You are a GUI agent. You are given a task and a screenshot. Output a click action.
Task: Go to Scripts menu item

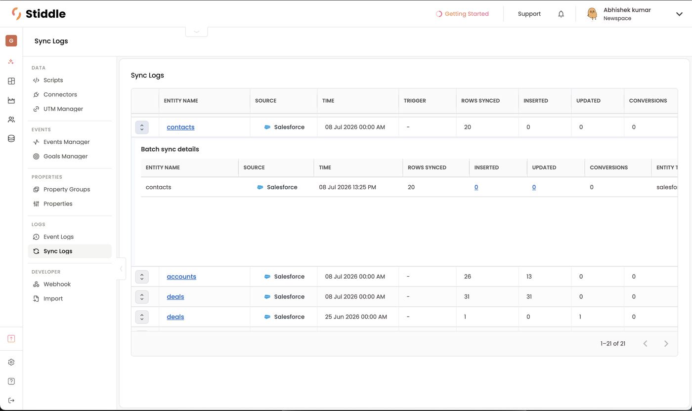tap(70, 80)
